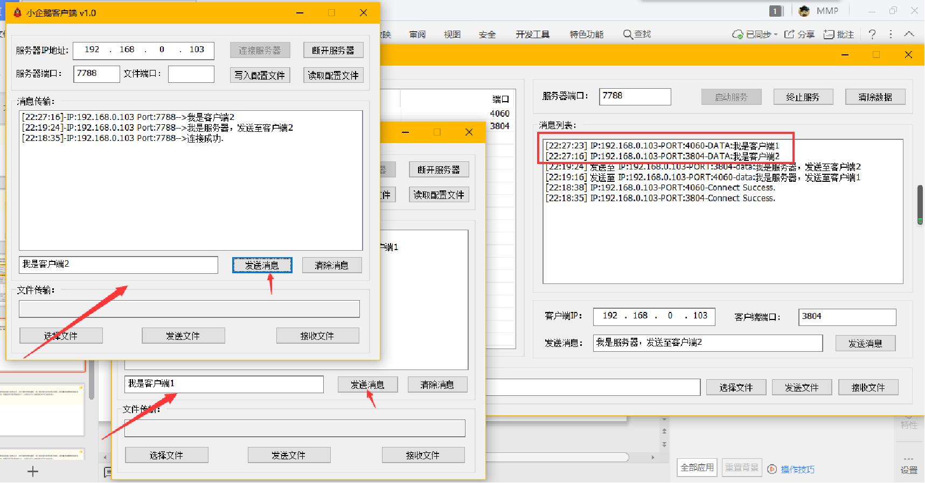Click 终止服务 in server window
925x483 pixels.
[803, 97]
